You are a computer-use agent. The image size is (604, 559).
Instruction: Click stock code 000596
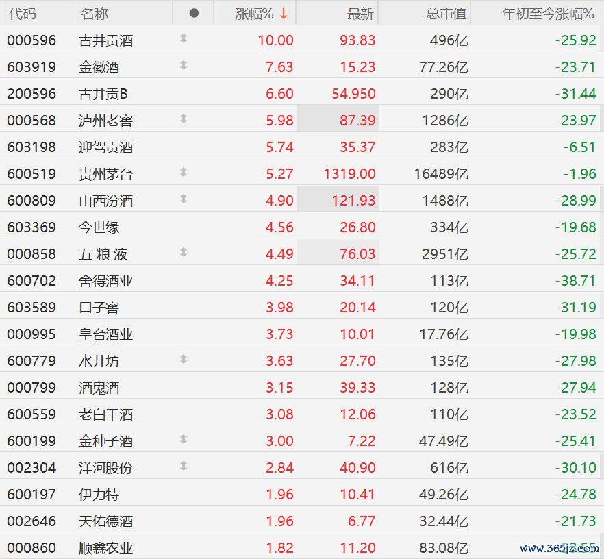tap(32, 40)
